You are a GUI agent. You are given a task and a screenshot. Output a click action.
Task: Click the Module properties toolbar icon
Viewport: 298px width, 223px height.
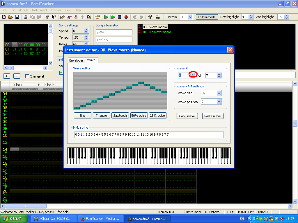[x=98, y=17]
